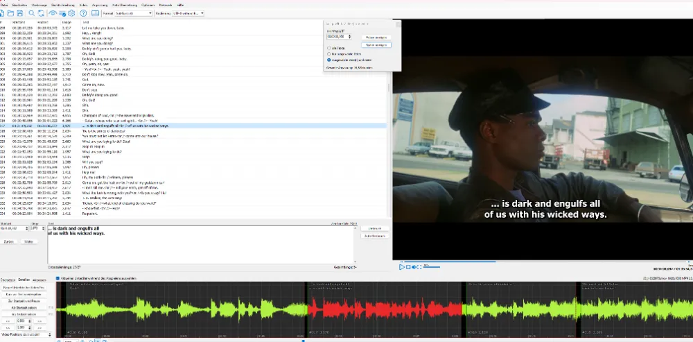
Task: Click the visual sync eye icon
Action: [53, 13]
